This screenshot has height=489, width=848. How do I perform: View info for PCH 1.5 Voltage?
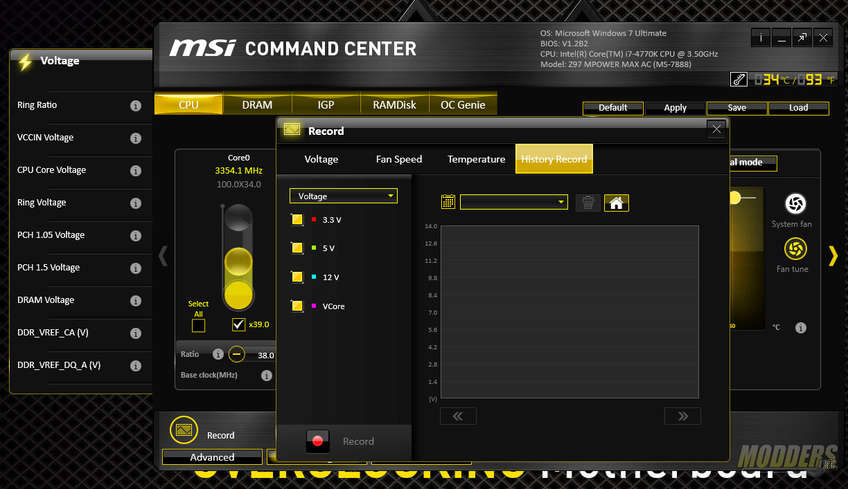pos(136,268)
